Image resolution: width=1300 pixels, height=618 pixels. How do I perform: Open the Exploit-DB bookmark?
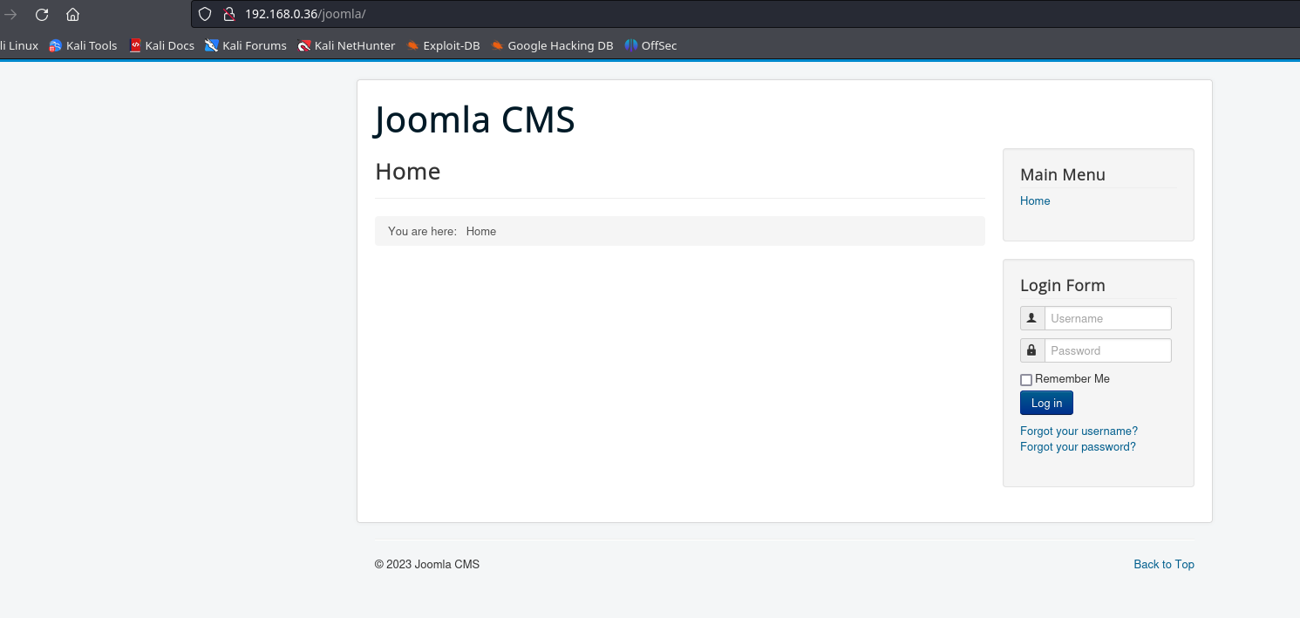tap(443, 45)
